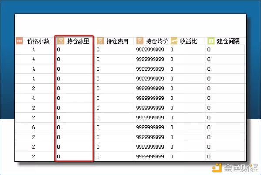Sort by the 价格小数 column header label
The width and height of the screenshot is (261, 175).
click(x=38, y=41)
